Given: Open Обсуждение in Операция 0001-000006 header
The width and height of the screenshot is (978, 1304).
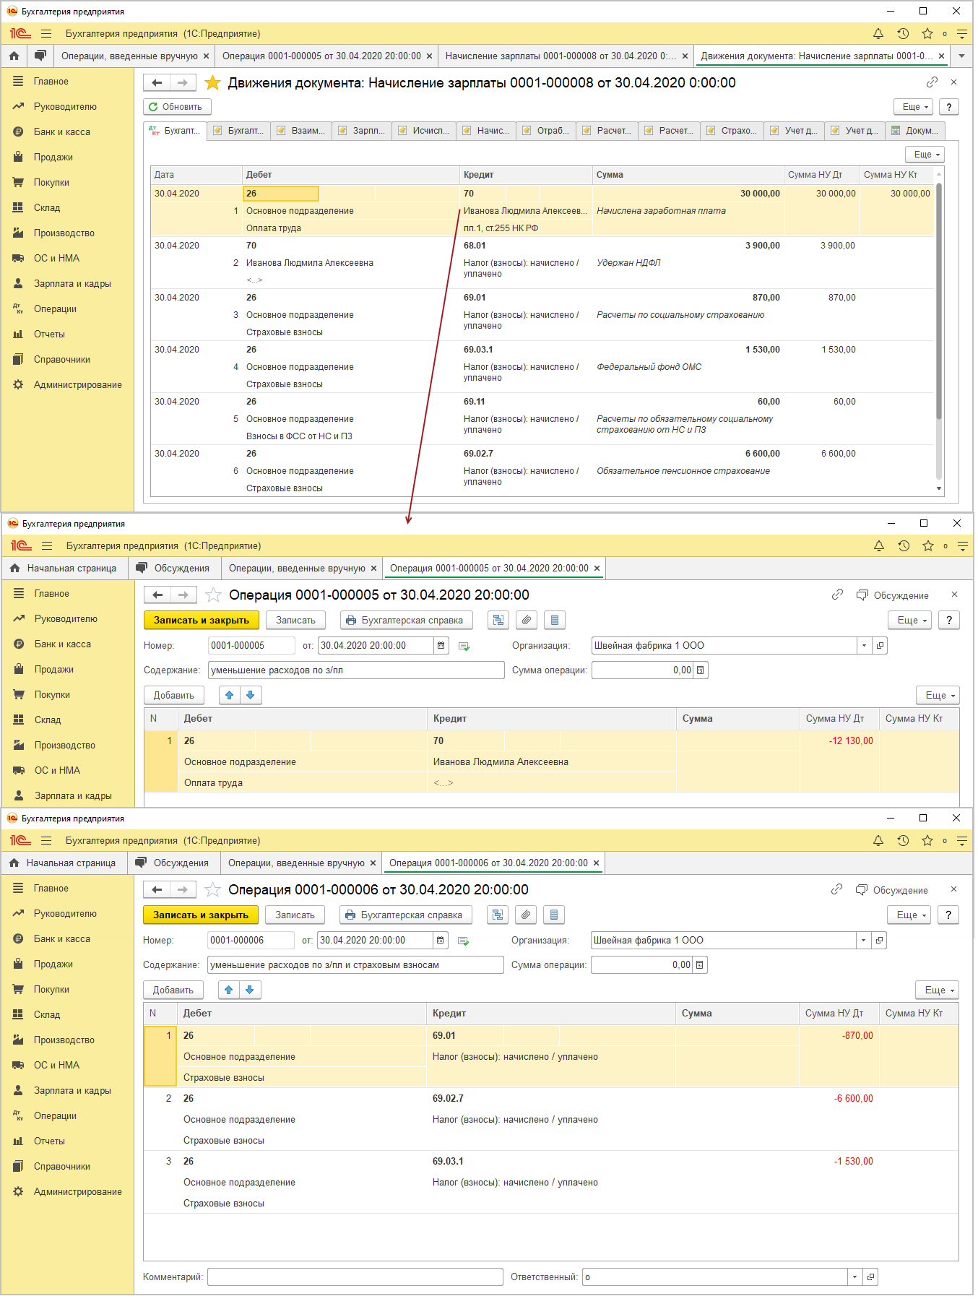Looking at the screenshot, I should click(x=892, y=891).
